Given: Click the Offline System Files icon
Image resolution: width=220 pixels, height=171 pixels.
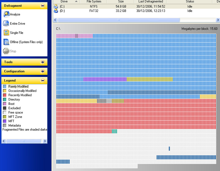Looking at the screenshot, I should 6,42.
